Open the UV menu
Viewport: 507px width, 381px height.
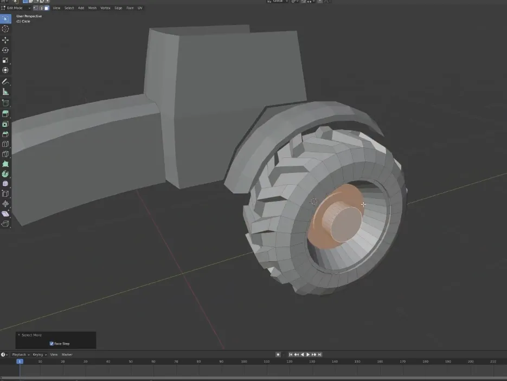click(140, 8)
